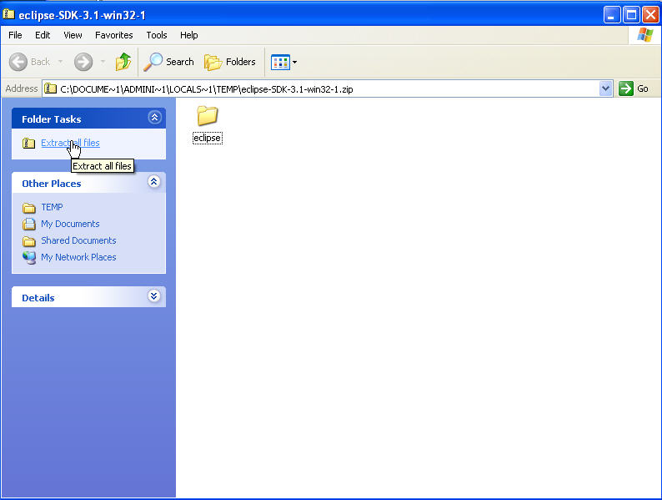Minimize the eclipse-SDK window
This screenshot has height=500, width=662.
(612, 15)
